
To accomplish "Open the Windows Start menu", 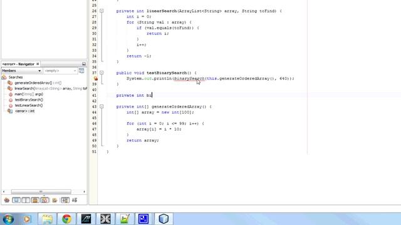I will click(8, 219).
